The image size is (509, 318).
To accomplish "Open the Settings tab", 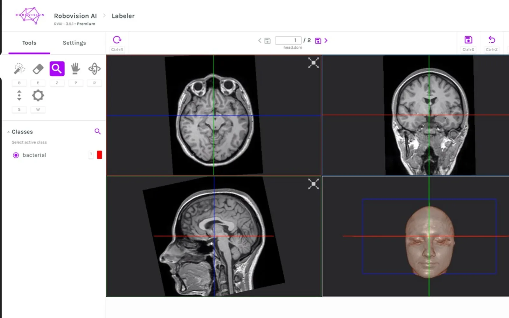I will (x=74, y=43).
